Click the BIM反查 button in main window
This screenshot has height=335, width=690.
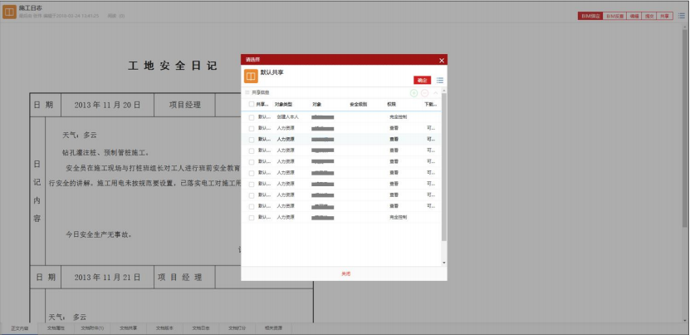tap(614, 16)
